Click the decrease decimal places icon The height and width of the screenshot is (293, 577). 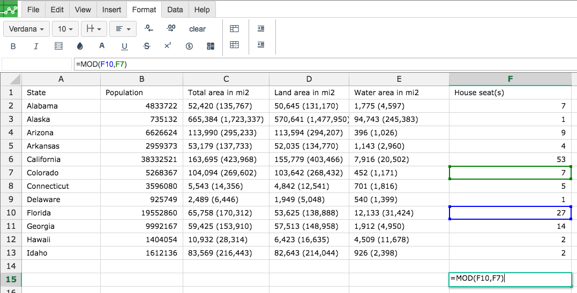click(x=148, y=29)
